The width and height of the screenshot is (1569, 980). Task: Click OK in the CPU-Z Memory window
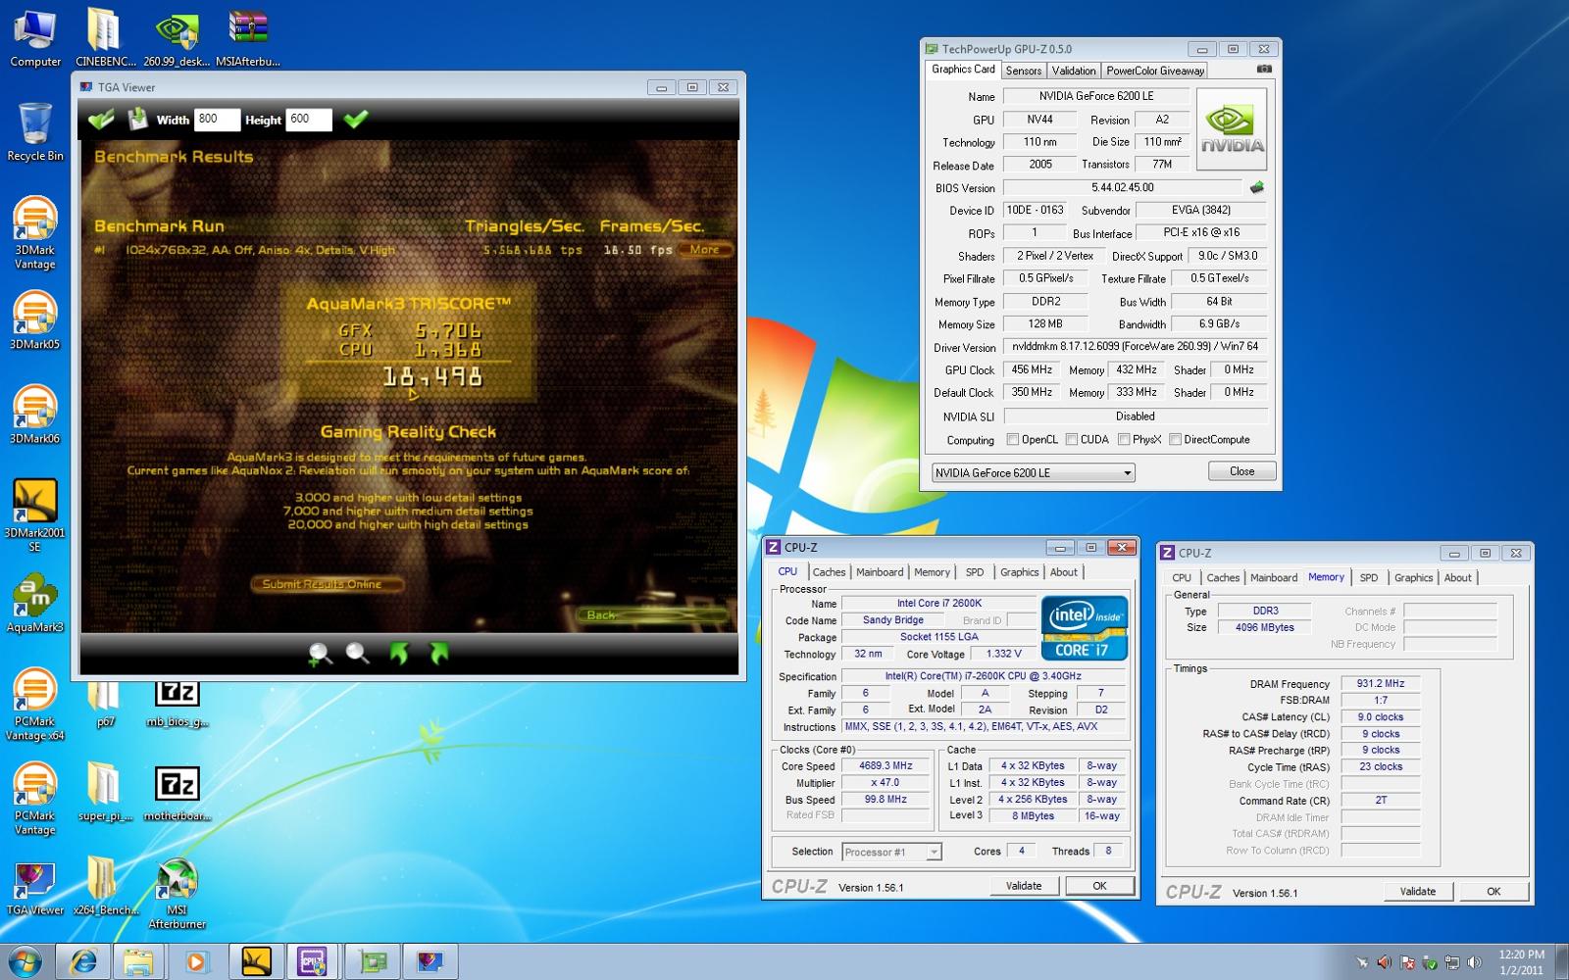coord(1493,892)
